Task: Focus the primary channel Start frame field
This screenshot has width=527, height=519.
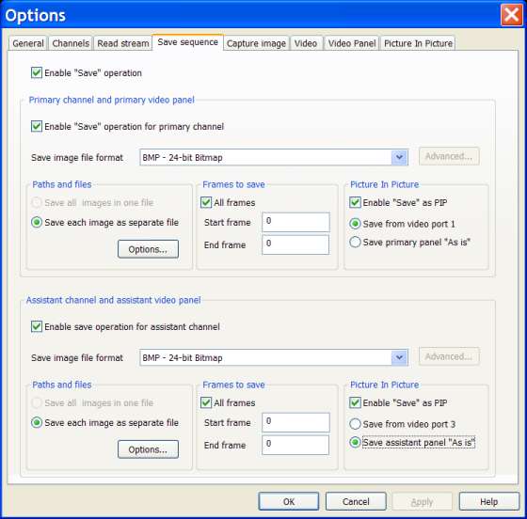Action: [295, 222]
